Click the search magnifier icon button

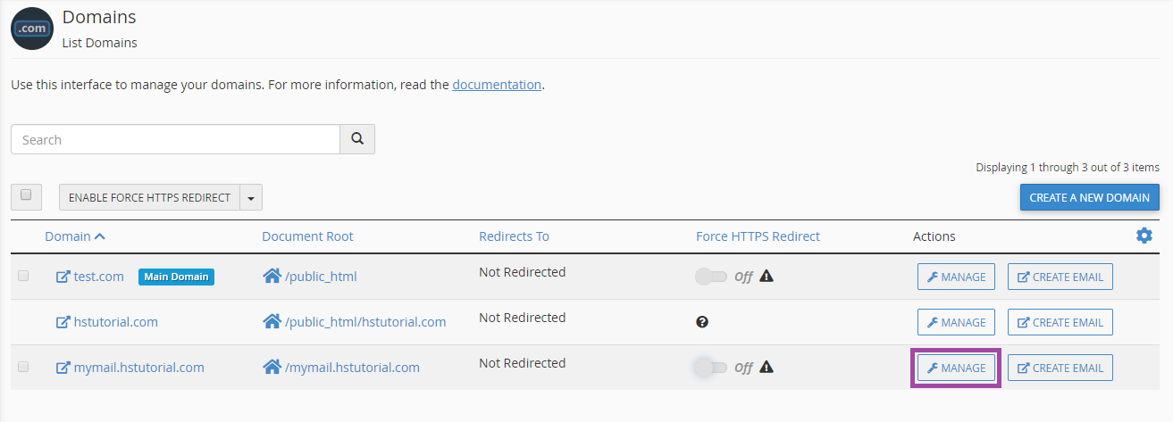point(357,139)
